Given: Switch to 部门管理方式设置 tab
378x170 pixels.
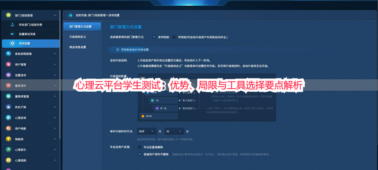Looking at the screenshot, I should (82, 26).
